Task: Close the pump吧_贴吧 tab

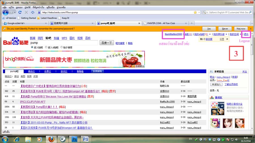Action: click(x=139, y=23)
